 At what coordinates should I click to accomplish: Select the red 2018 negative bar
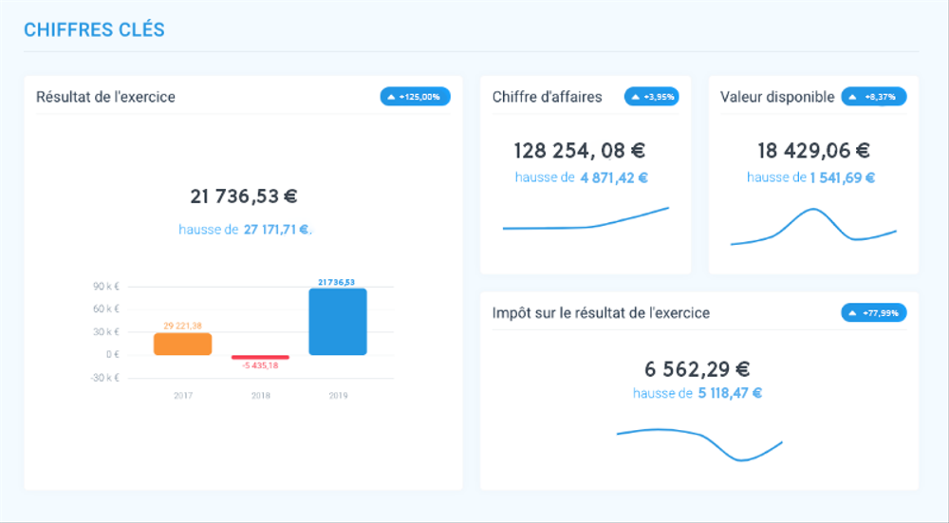[260, 357]
